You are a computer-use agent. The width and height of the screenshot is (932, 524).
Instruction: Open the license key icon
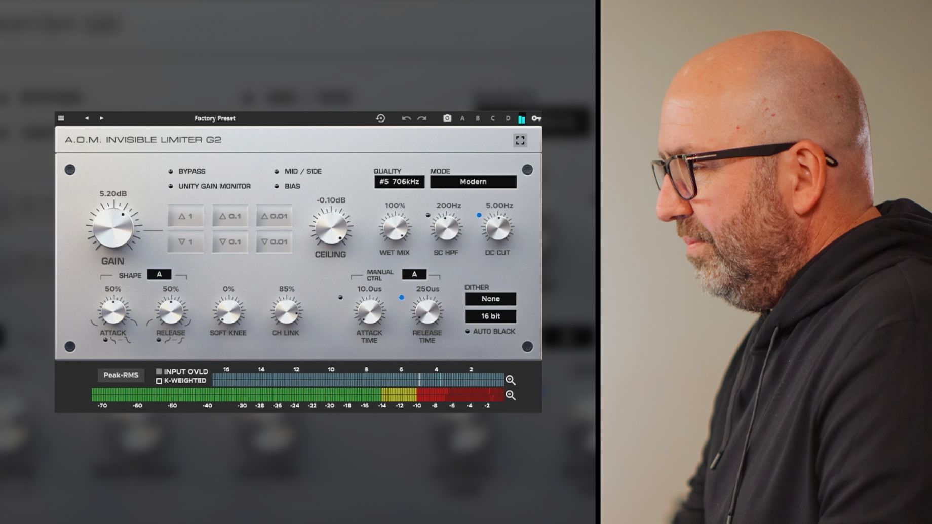coord(536,118)
